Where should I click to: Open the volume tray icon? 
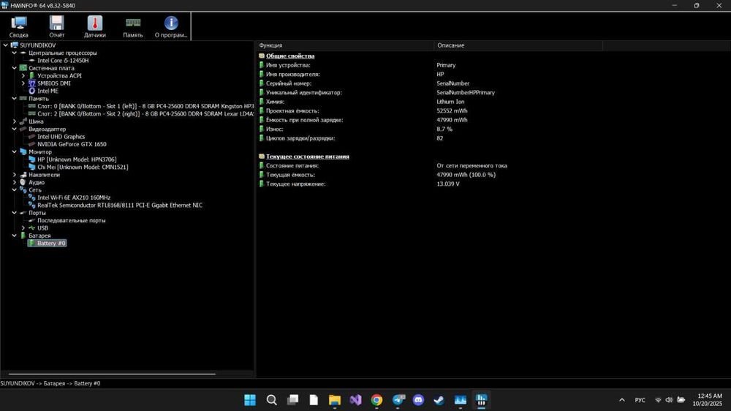[x=669, y=400]
